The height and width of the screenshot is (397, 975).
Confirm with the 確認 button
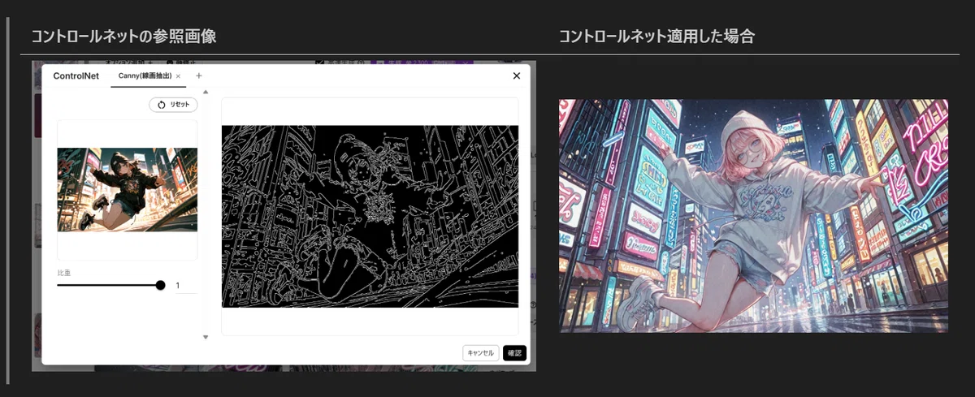[x=514, y=353]
